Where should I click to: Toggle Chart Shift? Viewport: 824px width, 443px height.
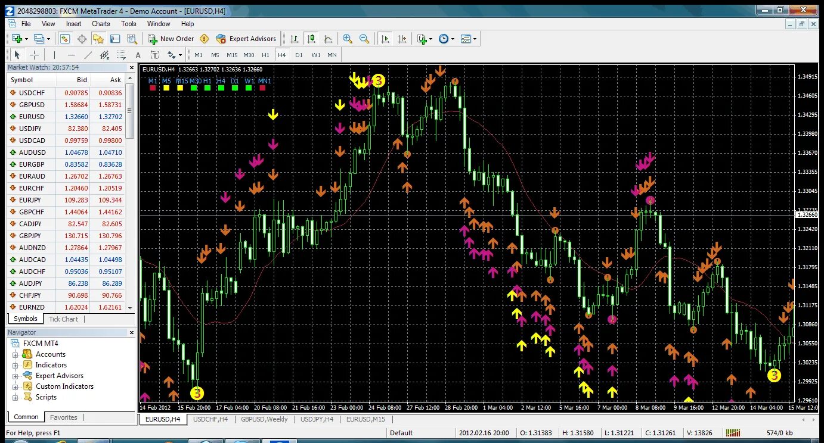tap(402, 39)
